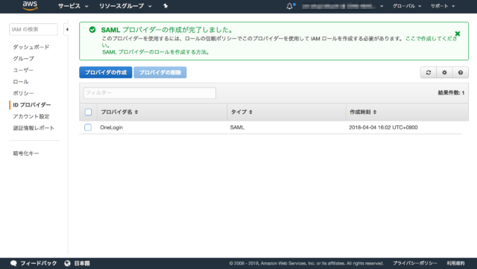
Task: Go to ユーザー in sidebar
Action: (23, 70)
